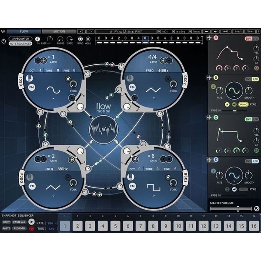Click modulator A envelope loop icon
This screenshot has height=261, width=261.
256,68
